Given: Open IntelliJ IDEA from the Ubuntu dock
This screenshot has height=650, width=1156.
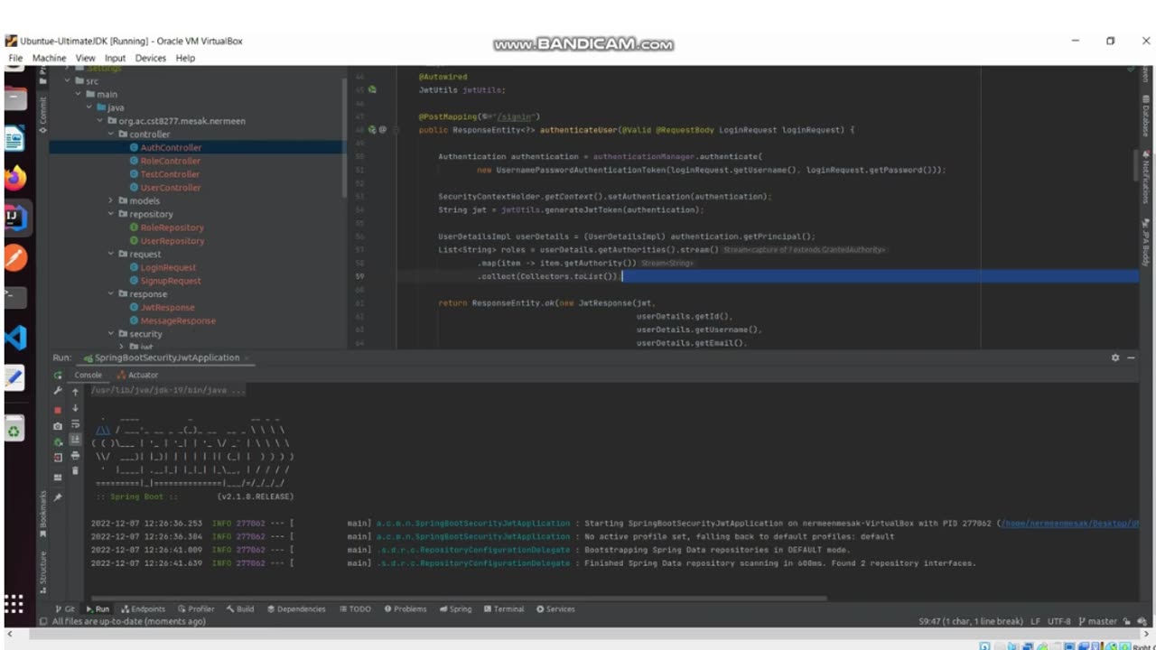Looking at the screenshot, I should tap(15, 218).
